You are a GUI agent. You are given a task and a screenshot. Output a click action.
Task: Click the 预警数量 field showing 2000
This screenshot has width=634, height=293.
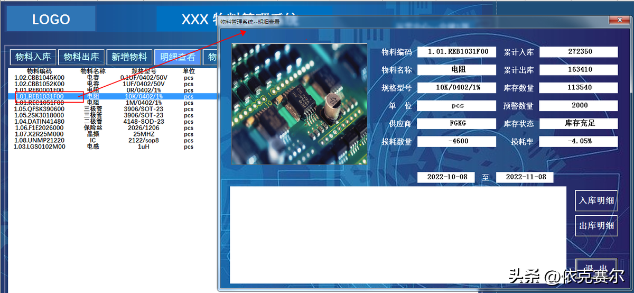(579, 106)
